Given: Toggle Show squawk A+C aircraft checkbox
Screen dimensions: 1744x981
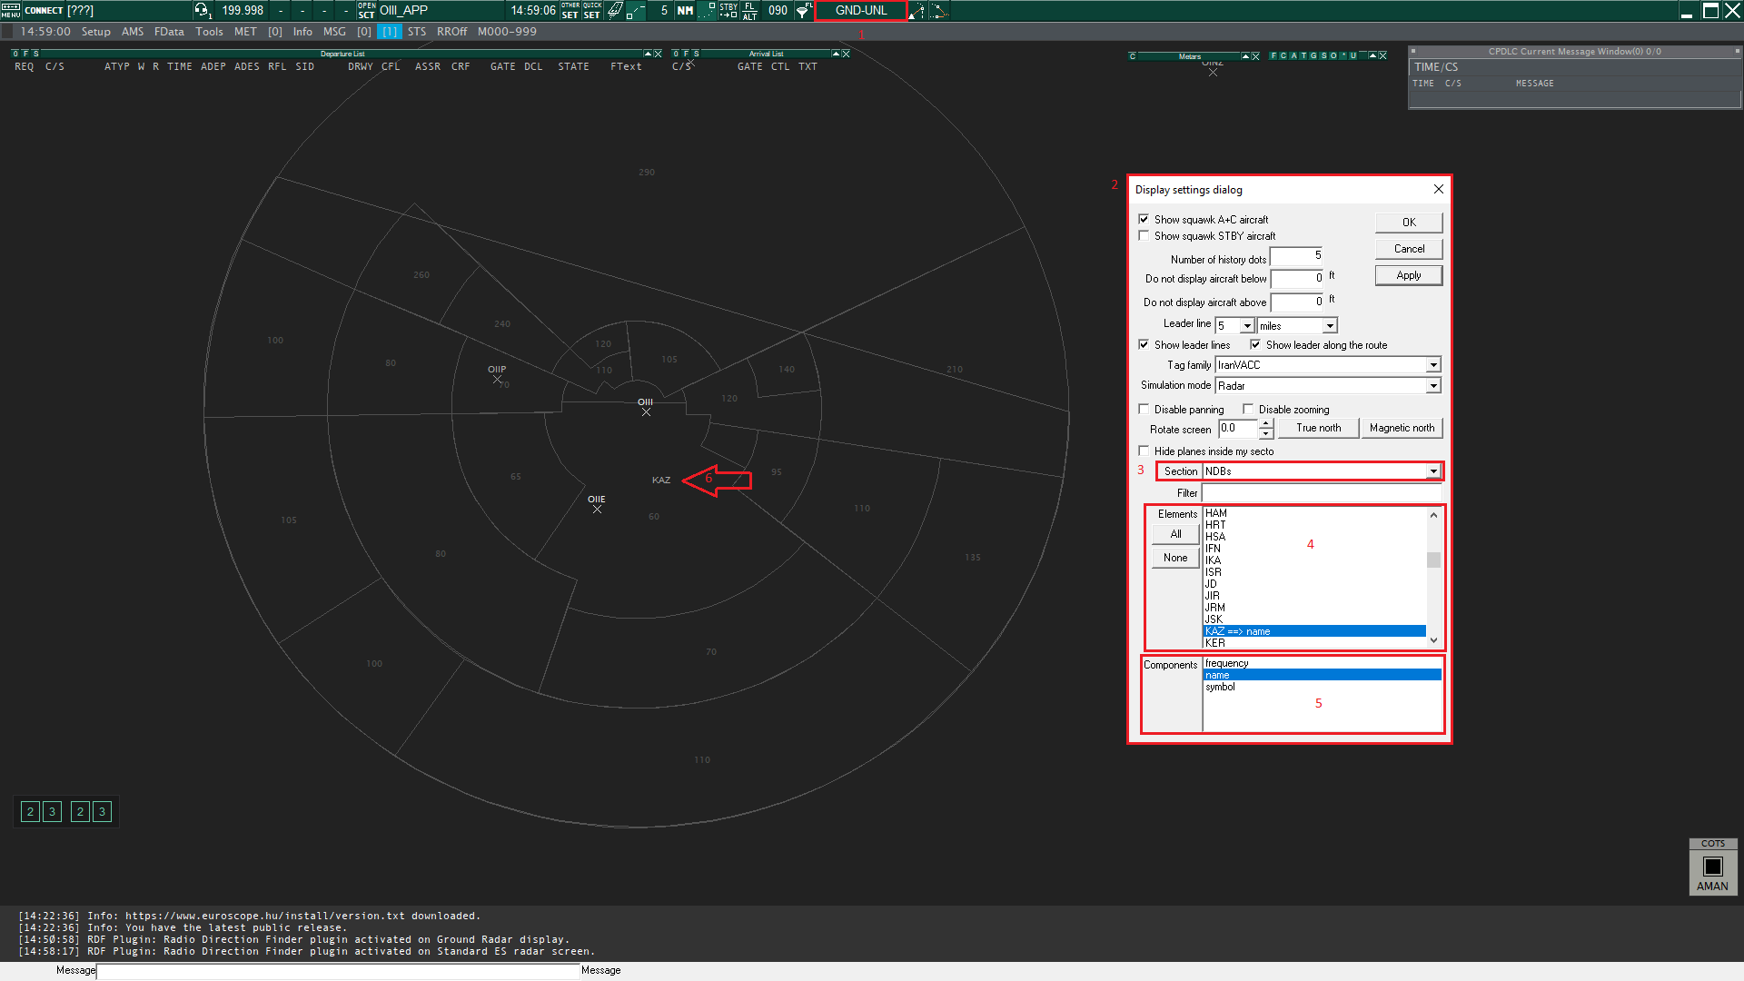Looking at the screenshot, I should [x=1144, y=219].
